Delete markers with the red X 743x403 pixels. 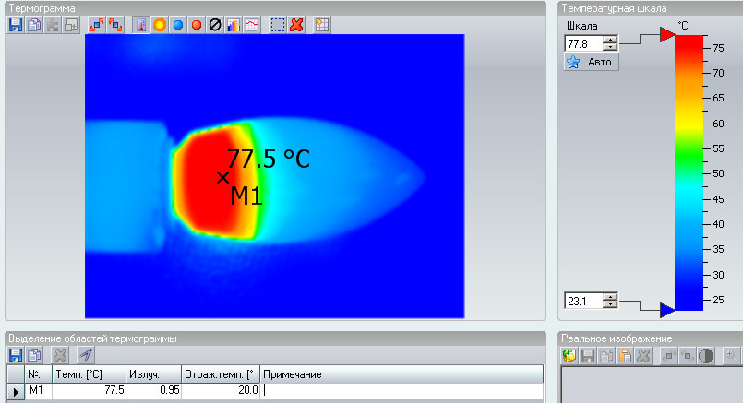pyautogui.click(x=296, y=25)
